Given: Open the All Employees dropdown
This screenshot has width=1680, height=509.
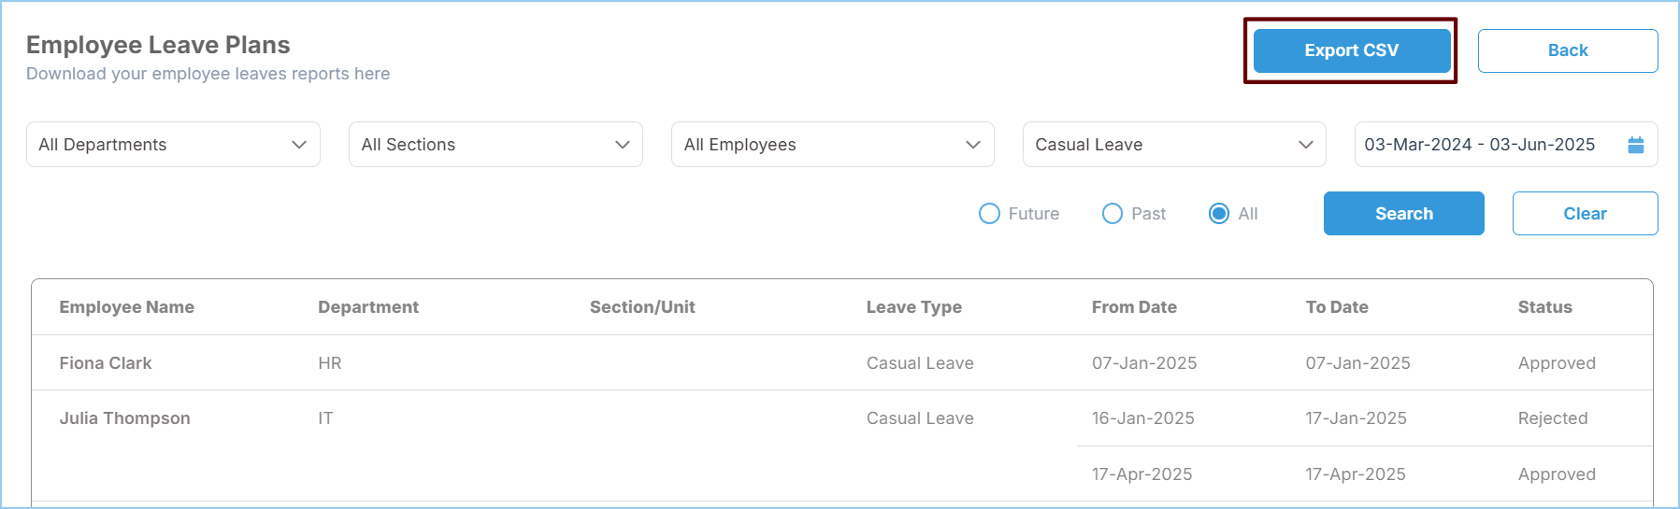Looking at the screenshot, I should click(832, 145).
